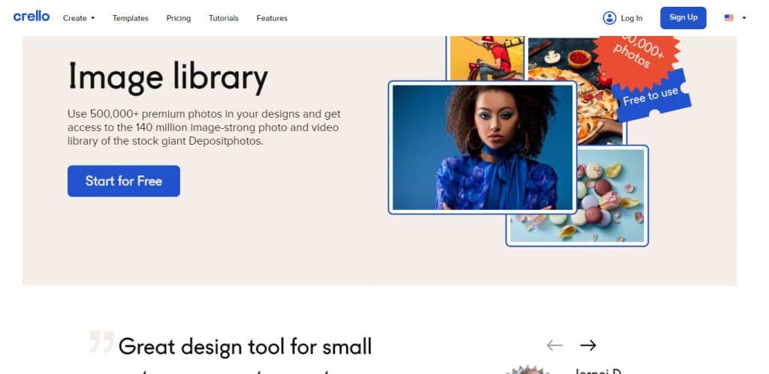Click the Image library heading
This screenshot has height=374, width=769.
tap(167, 77)
